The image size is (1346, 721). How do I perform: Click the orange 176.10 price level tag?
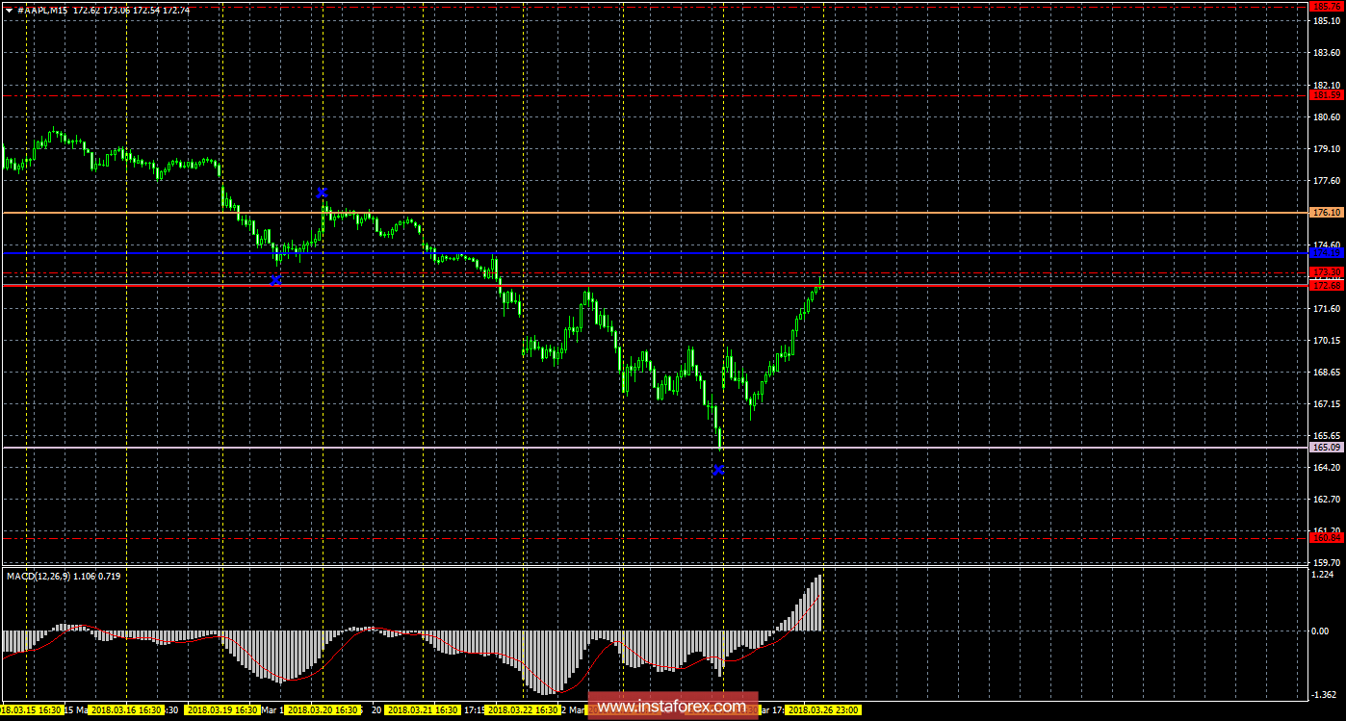[1327, 212]
